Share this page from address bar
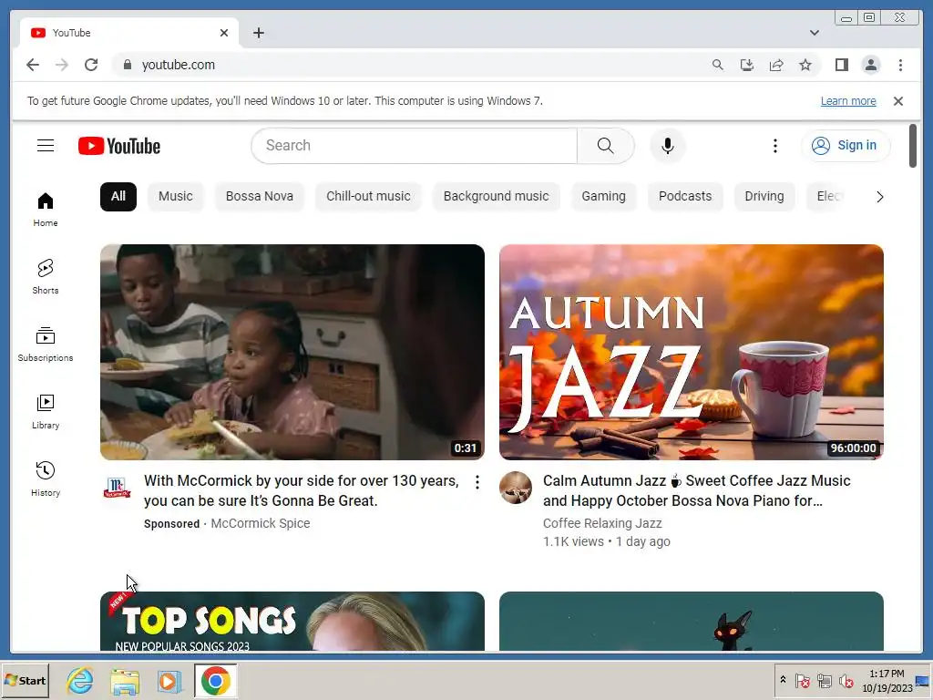The width and height of the screenshot is (933, 700). pos(776,65)
